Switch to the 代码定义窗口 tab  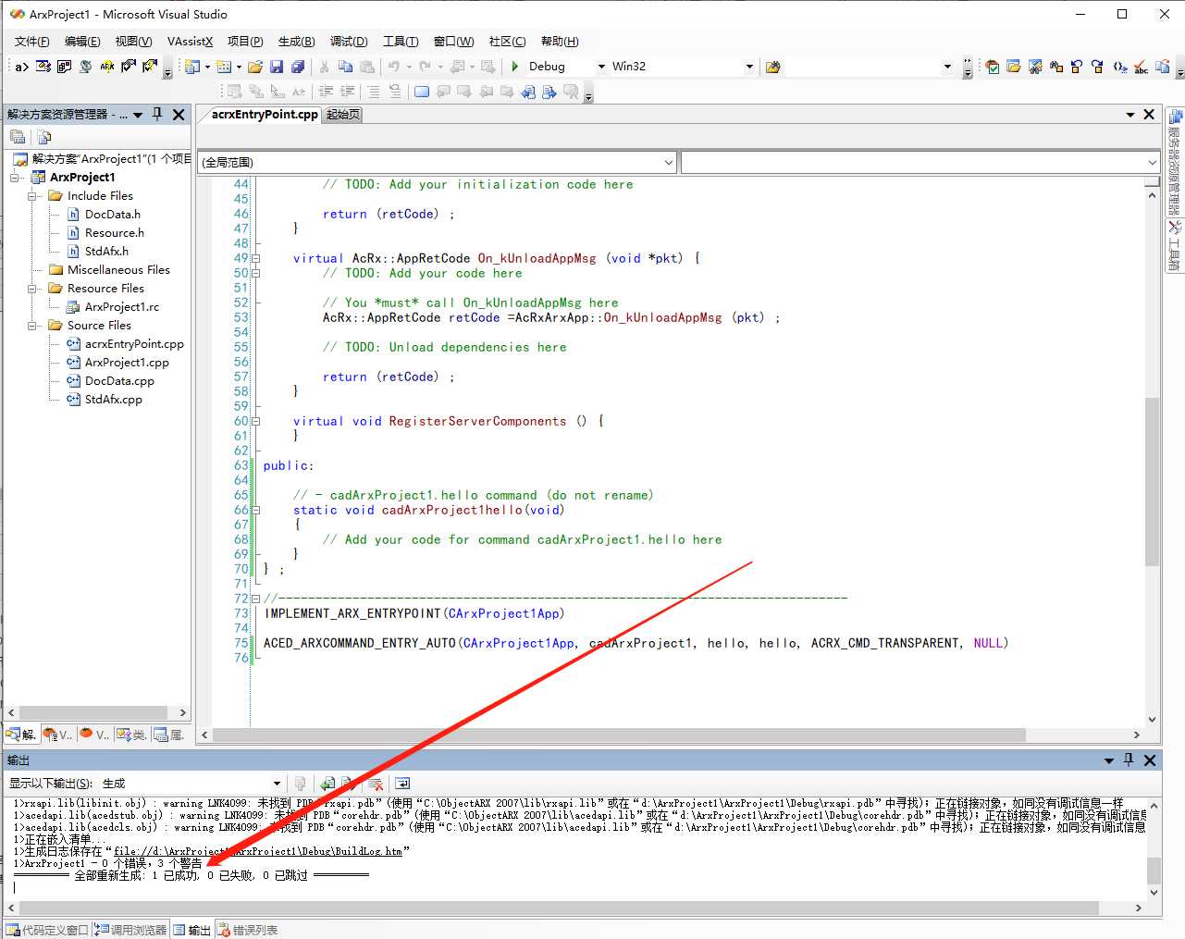(48, 930)
